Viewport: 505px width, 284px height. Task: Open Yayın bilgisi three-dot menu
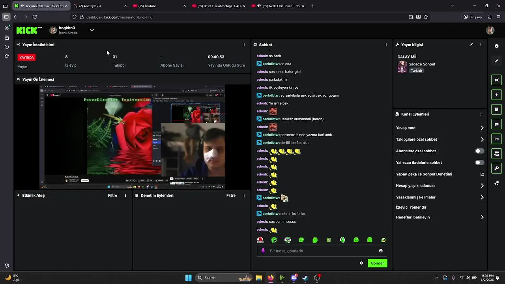coord(481,45)
